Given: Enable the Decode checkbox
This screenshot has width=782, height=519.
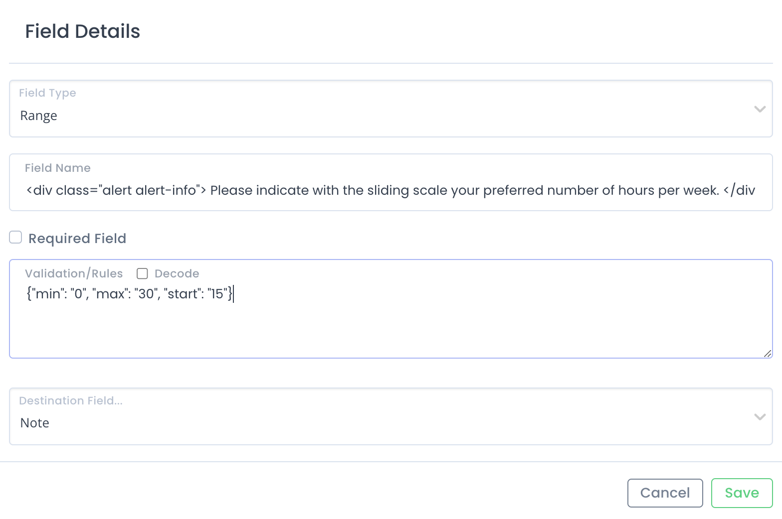Looking at the screenshot, I should tap(142, 273).
